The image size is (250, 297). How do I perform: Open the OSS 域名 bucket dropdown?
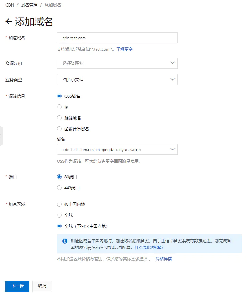pyautogui.click(x=117, y=150)
